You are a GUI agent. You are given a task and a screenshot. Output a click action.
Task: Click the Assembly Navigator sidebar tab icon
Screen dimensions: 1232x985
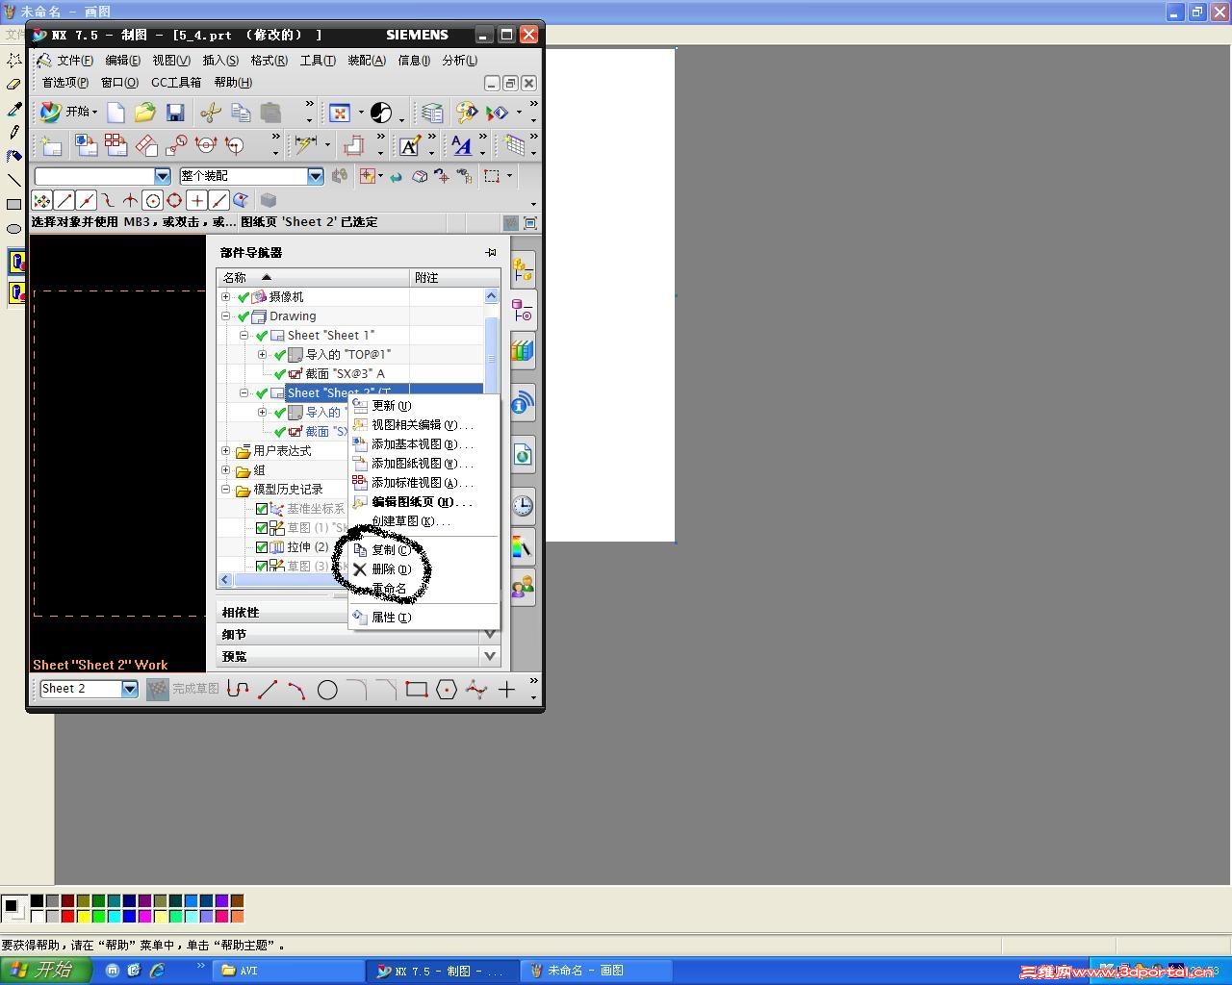point(523,270)
